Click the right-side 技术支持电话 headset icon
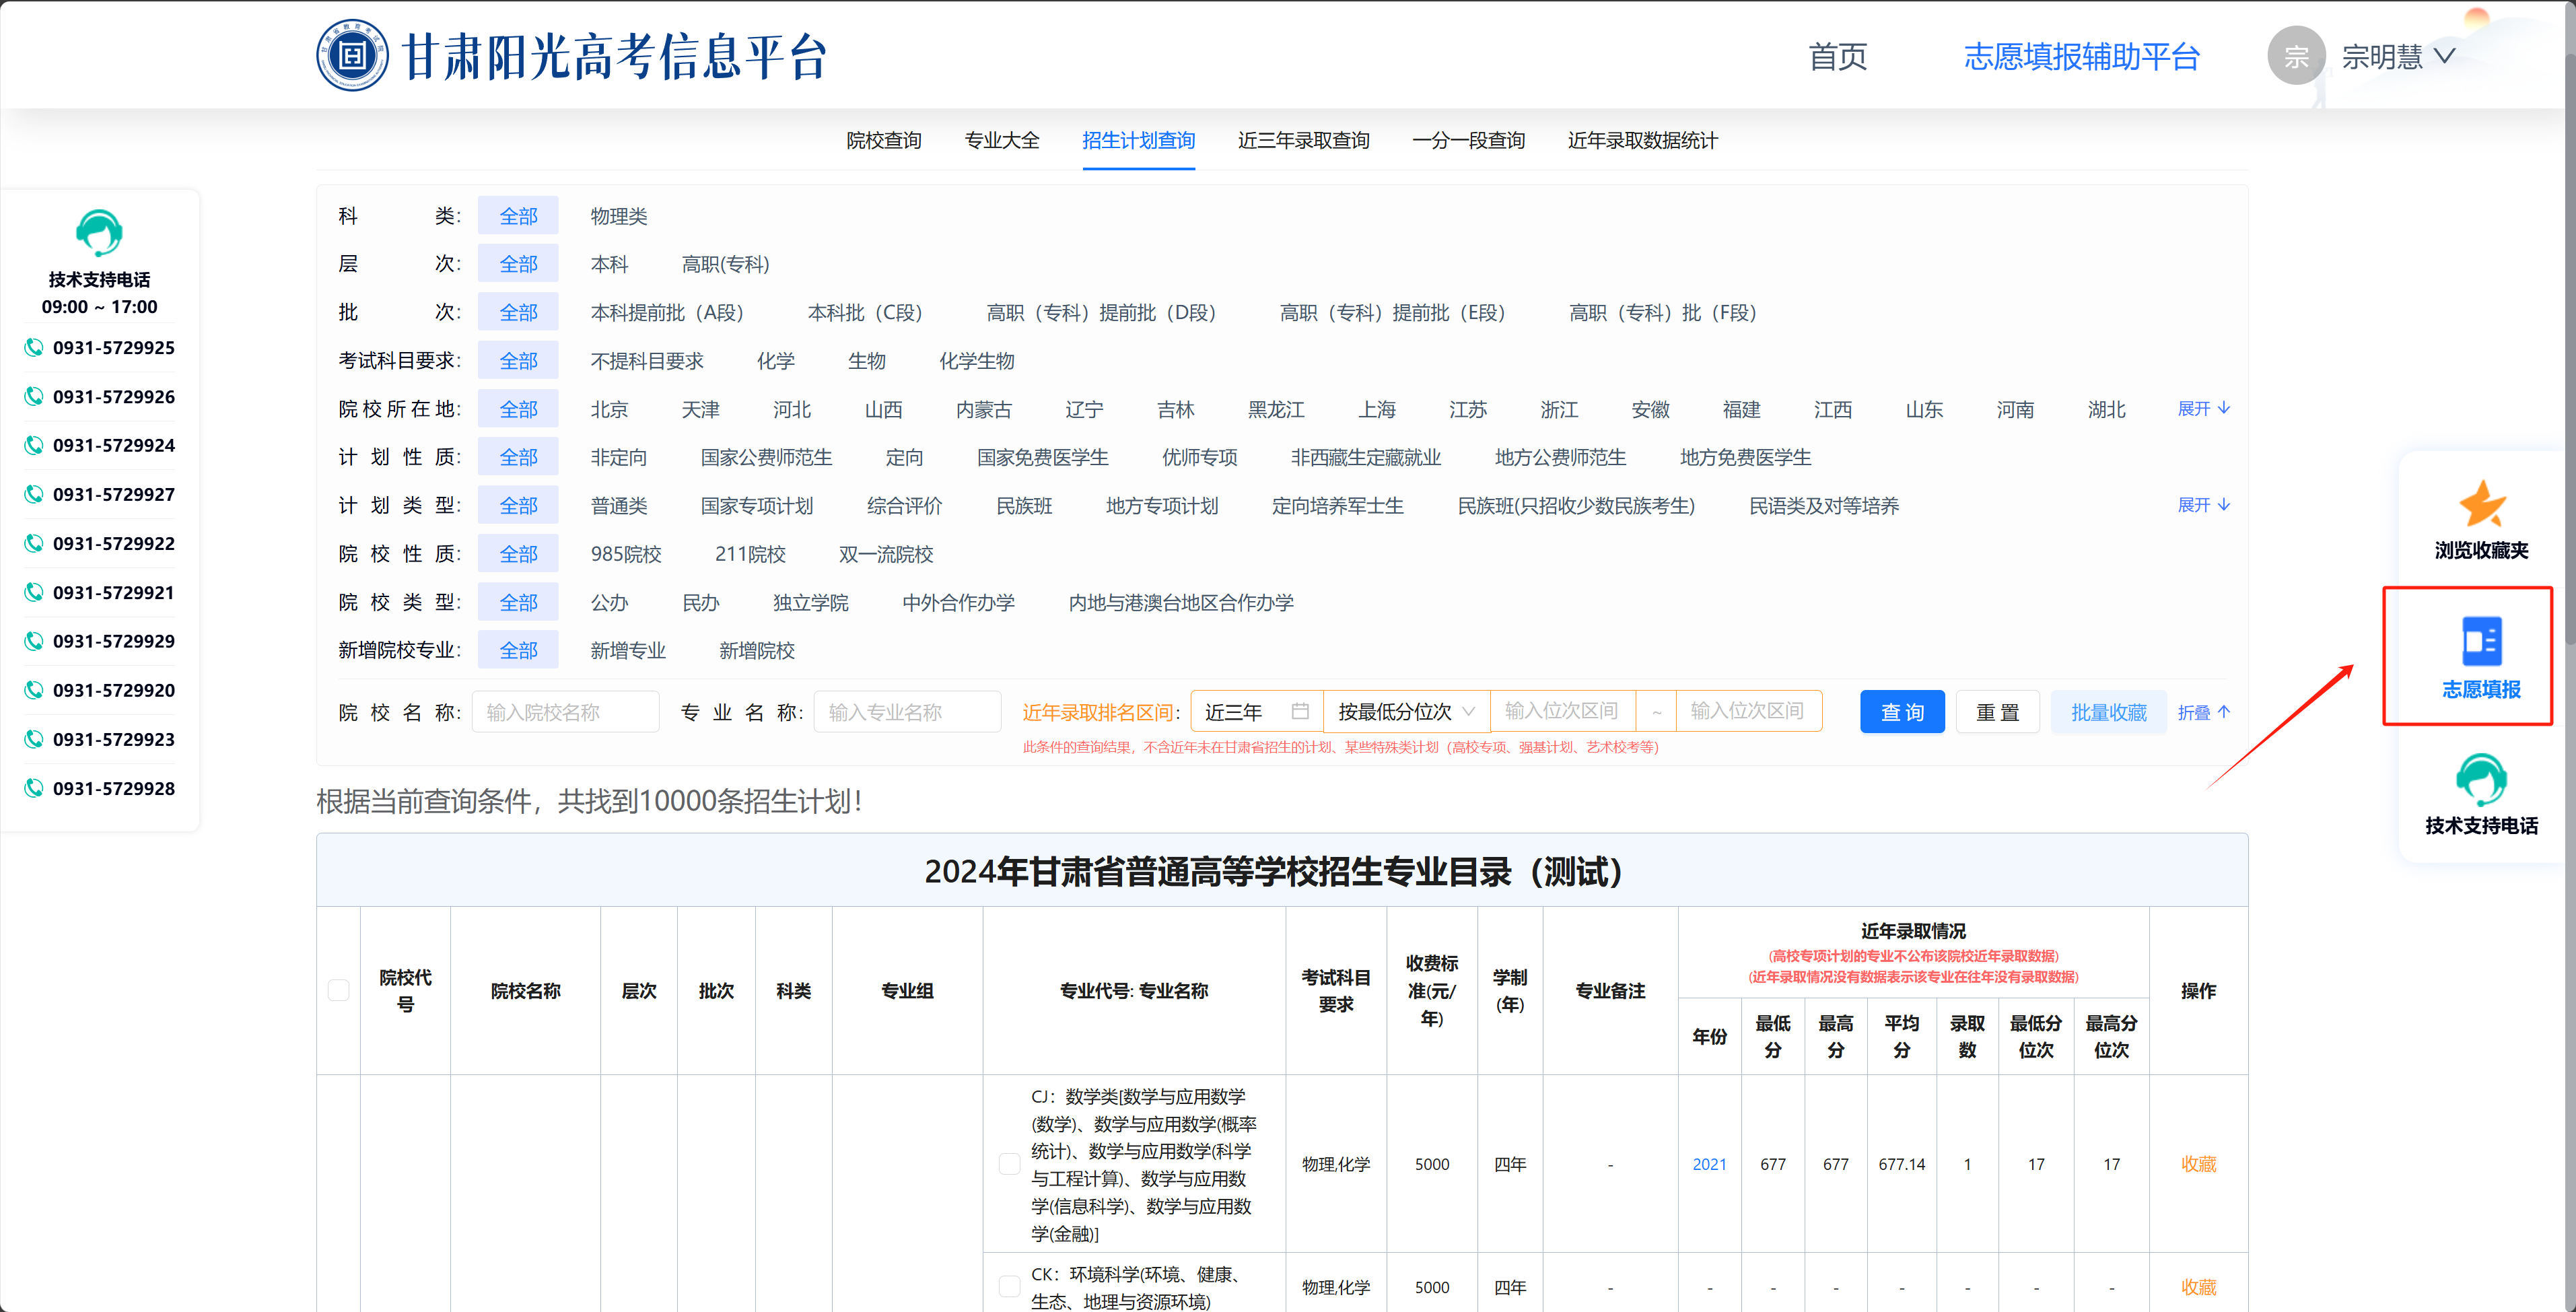This screenshot has width=2576, height=1312. tap(2481, 779)
